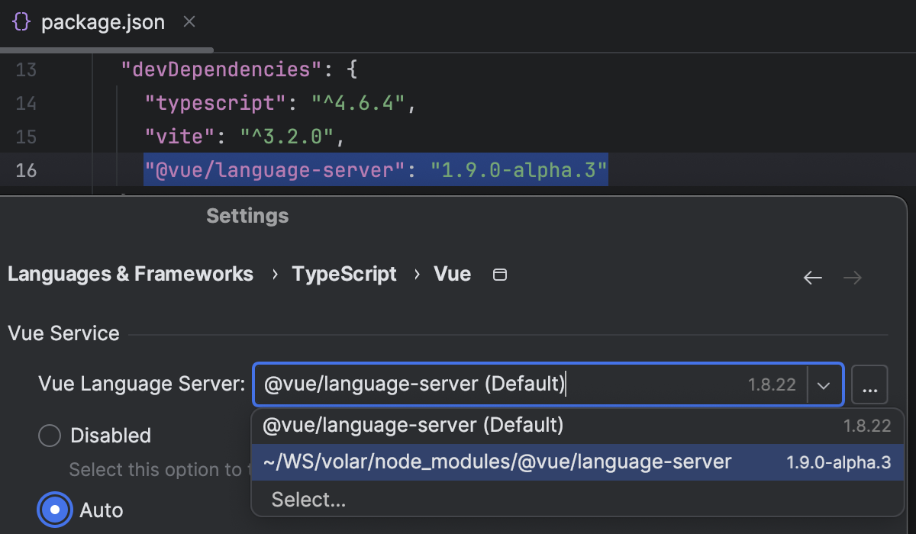
Task: Close the package.json editor tab
Action: click(189, 22)
